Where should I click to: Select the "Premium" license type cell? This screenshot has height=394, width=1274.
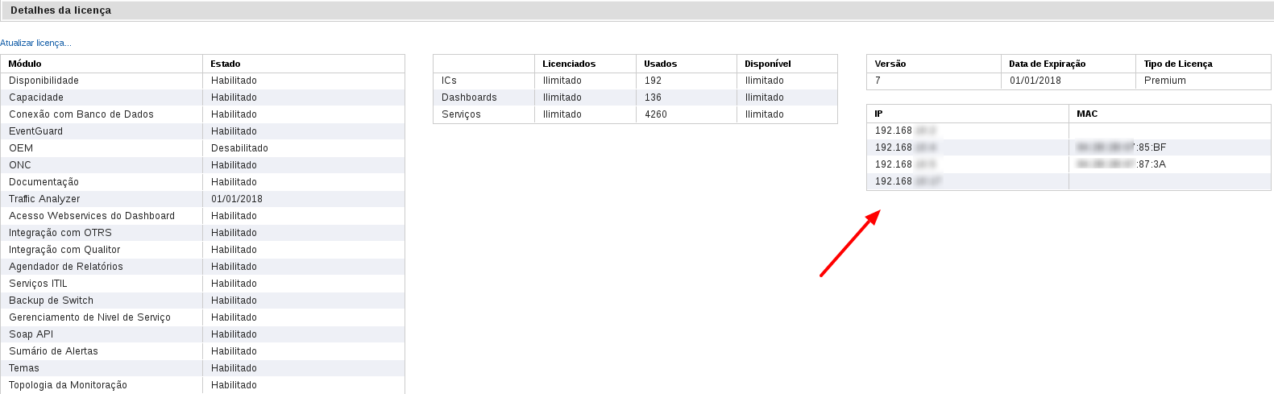pyautogui.click(x=1164, y=81)
